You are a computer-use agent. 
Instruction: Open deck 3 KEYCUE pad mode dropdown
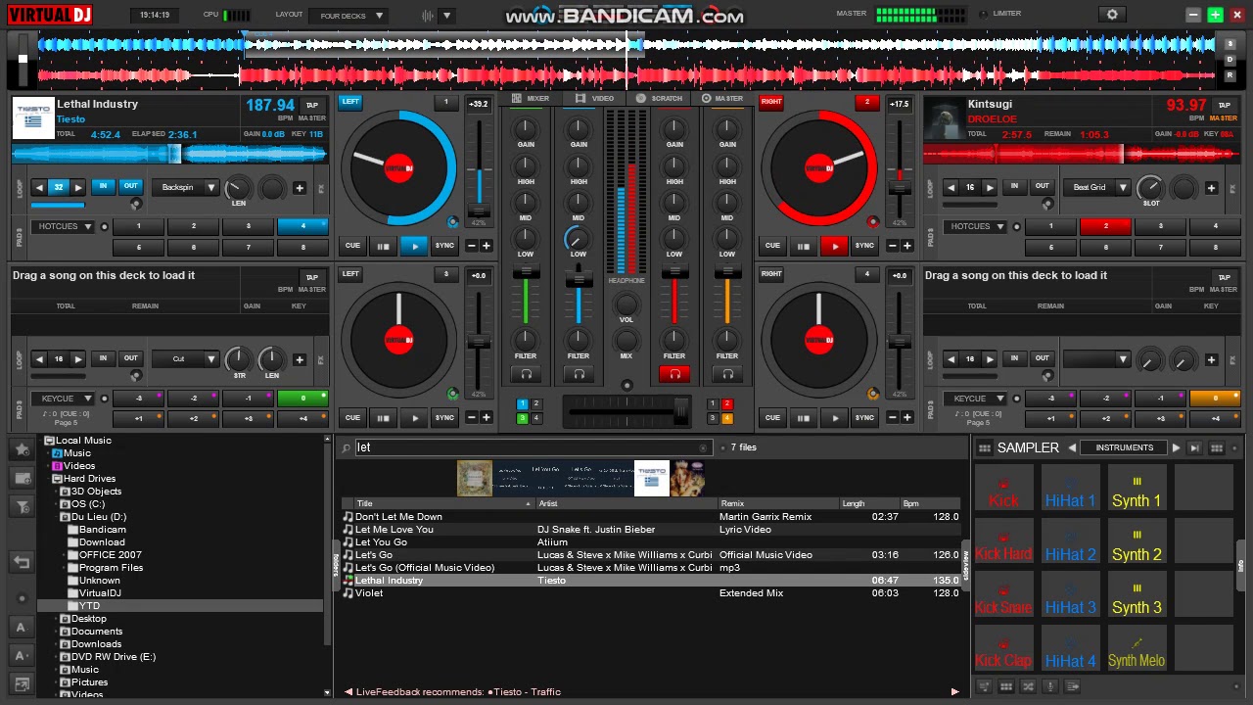click(63, 399)
